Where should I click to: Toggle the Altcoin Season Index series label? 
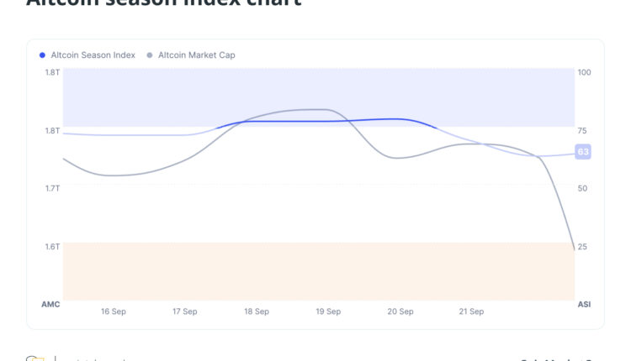(93, 55)
